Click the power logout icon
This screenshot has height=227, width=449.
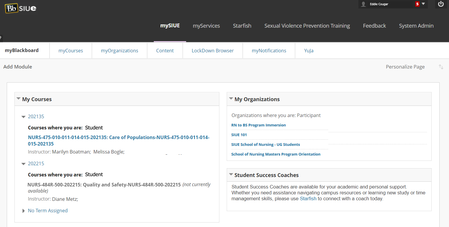[x=440, y=4]
